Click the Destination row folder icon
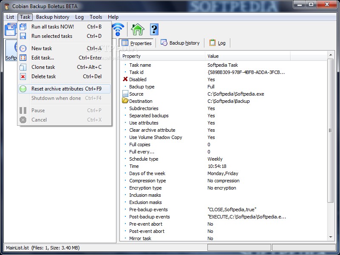This screenshot has height=255, width=340. point(125,100)
